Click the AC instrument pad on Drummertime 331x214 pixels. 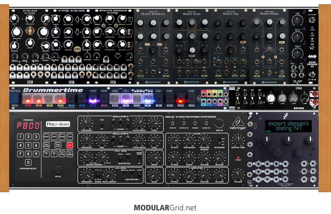tap(27, 98)
